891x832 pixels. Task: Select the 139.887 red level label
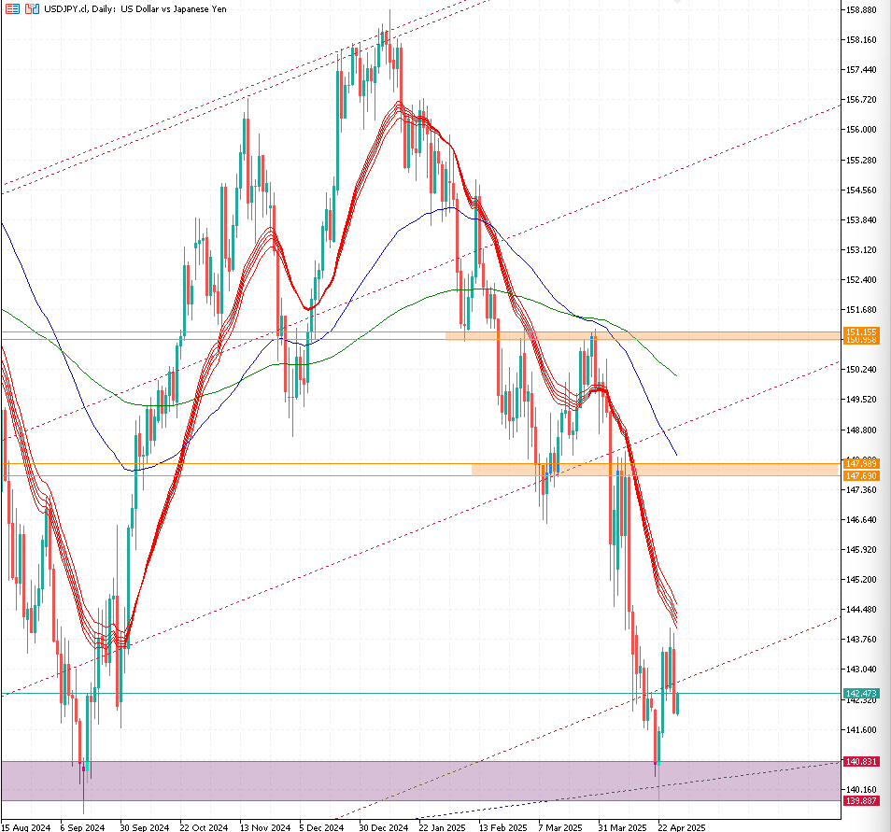[861, 801]
